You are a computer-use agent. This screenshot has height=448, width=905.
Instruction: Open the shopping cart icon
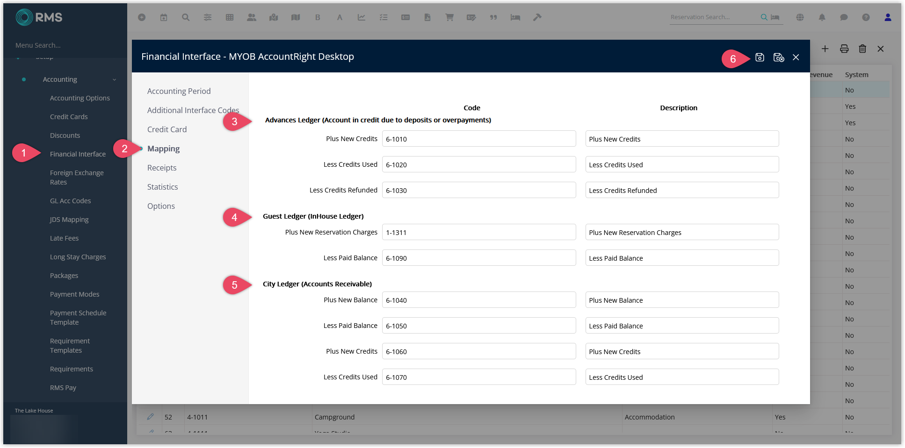[449, 17]
